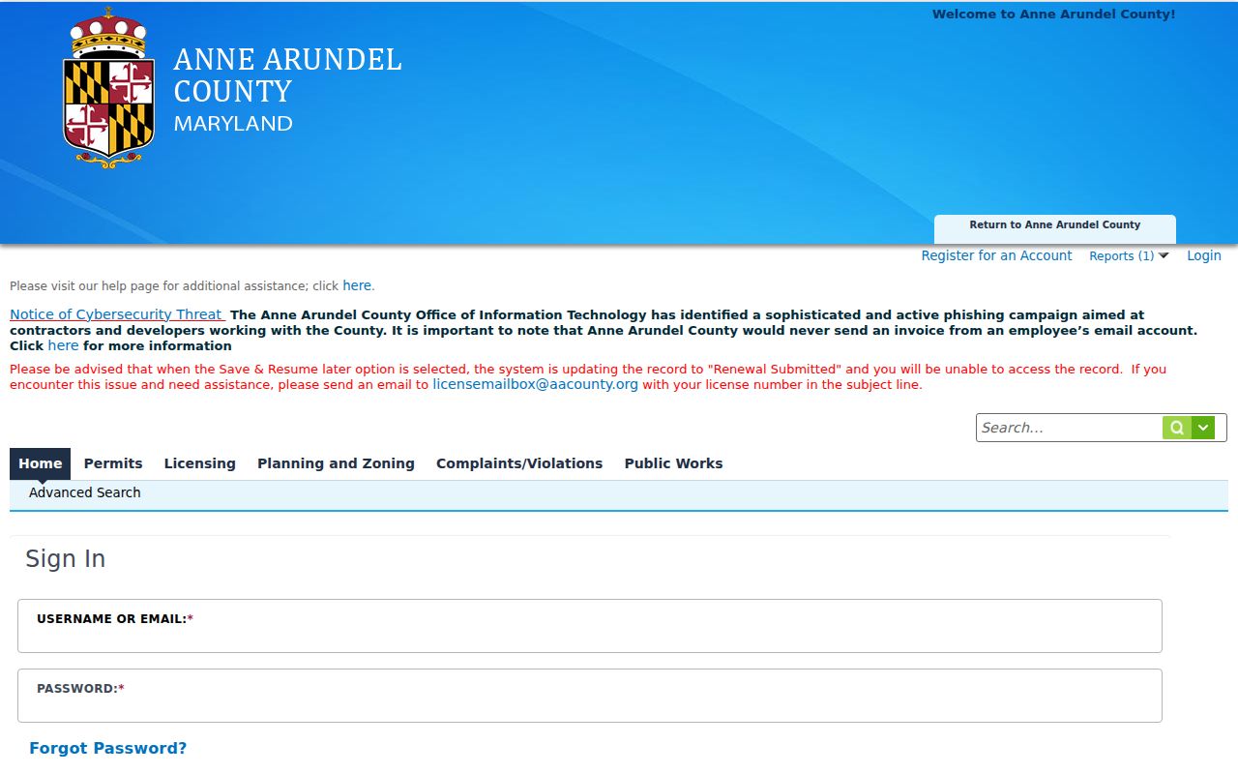Open the Public Works tab
The image size is (1238, 774).
[674, 463]
